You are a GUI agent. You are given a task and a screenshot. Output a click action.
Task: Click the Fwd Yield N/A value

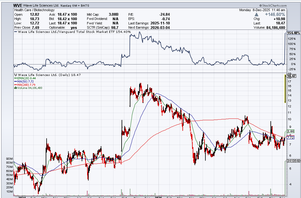coord(116,23)
